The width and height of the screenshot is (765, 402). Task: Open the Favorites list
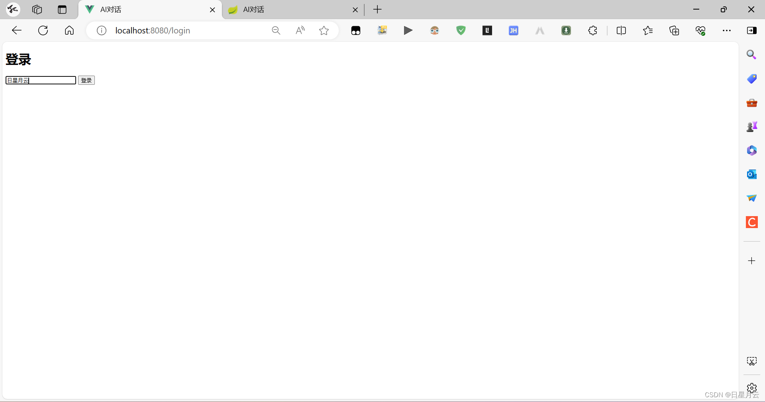point(648,30)
